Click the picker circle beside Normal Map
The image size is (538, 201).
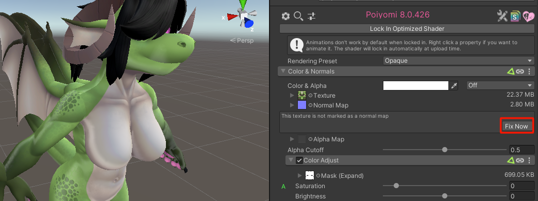tap(310, 105)
